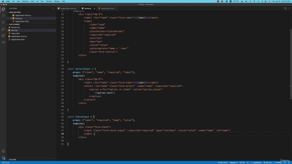Select forms.js in VUE-COURSE tree
Viewport: 292px width, 164px height.
click(x=14, y=31)
